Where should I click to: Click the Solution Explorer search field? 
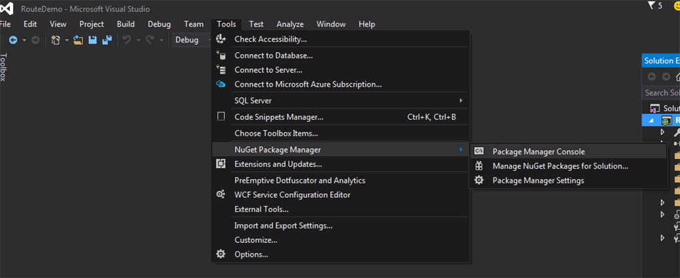tap(661, 93)
